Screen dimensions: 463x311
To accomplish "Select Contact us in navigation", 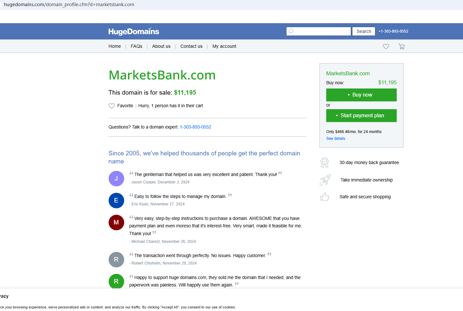I will [x=191, y=46].
